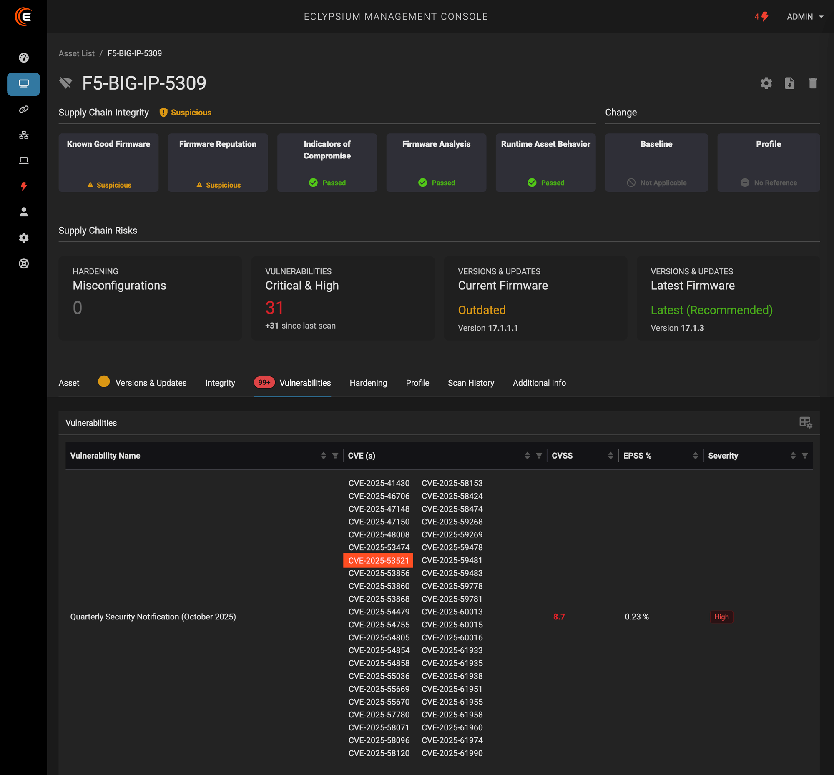Switch to the Scan History tab

pos(471,383)
